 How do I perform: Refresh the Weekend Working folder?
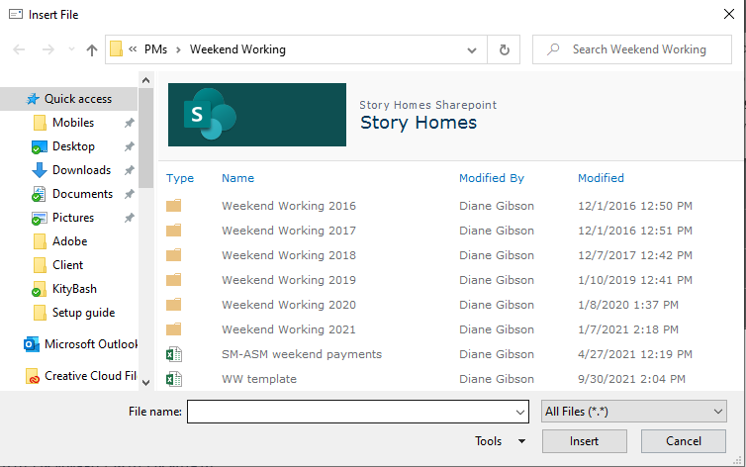click(x=504, y=49)
